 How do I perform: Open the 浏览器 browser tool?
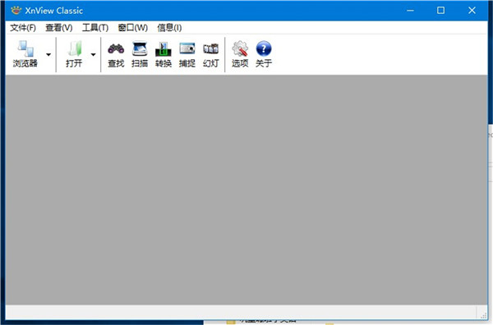click(25, 54)
